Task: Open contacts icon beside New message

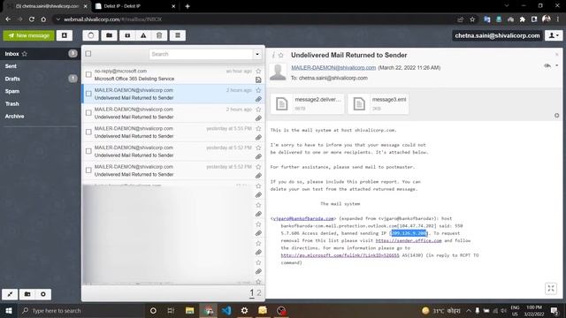Action: tap(65, 35)
